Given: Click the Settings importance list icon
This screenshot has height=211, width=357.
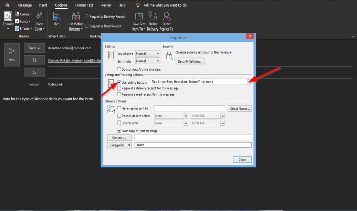Looking at the screenshot, I should (111, 55).
